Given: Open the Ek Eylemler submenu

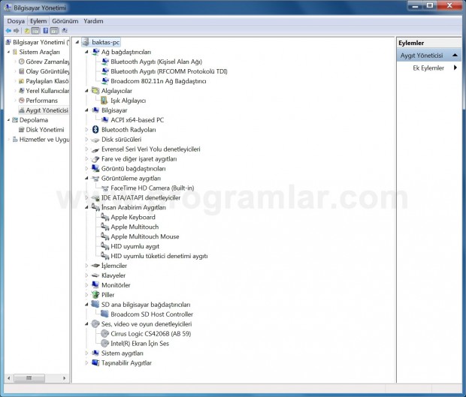Looking at the screenshot, I should [x=429, y=68].
